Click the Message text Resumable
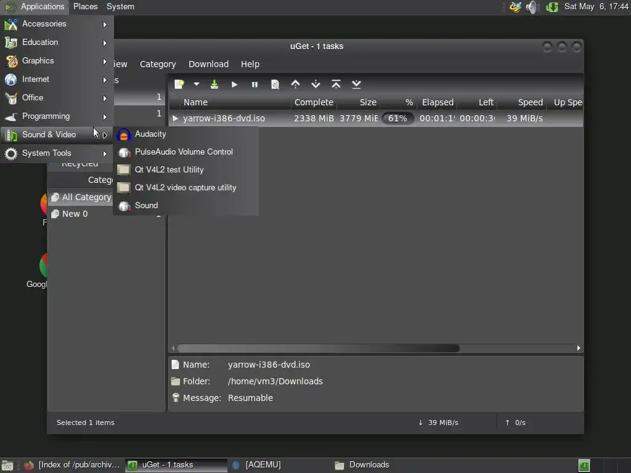Viewport: 631px width, 473px height. 250,398
